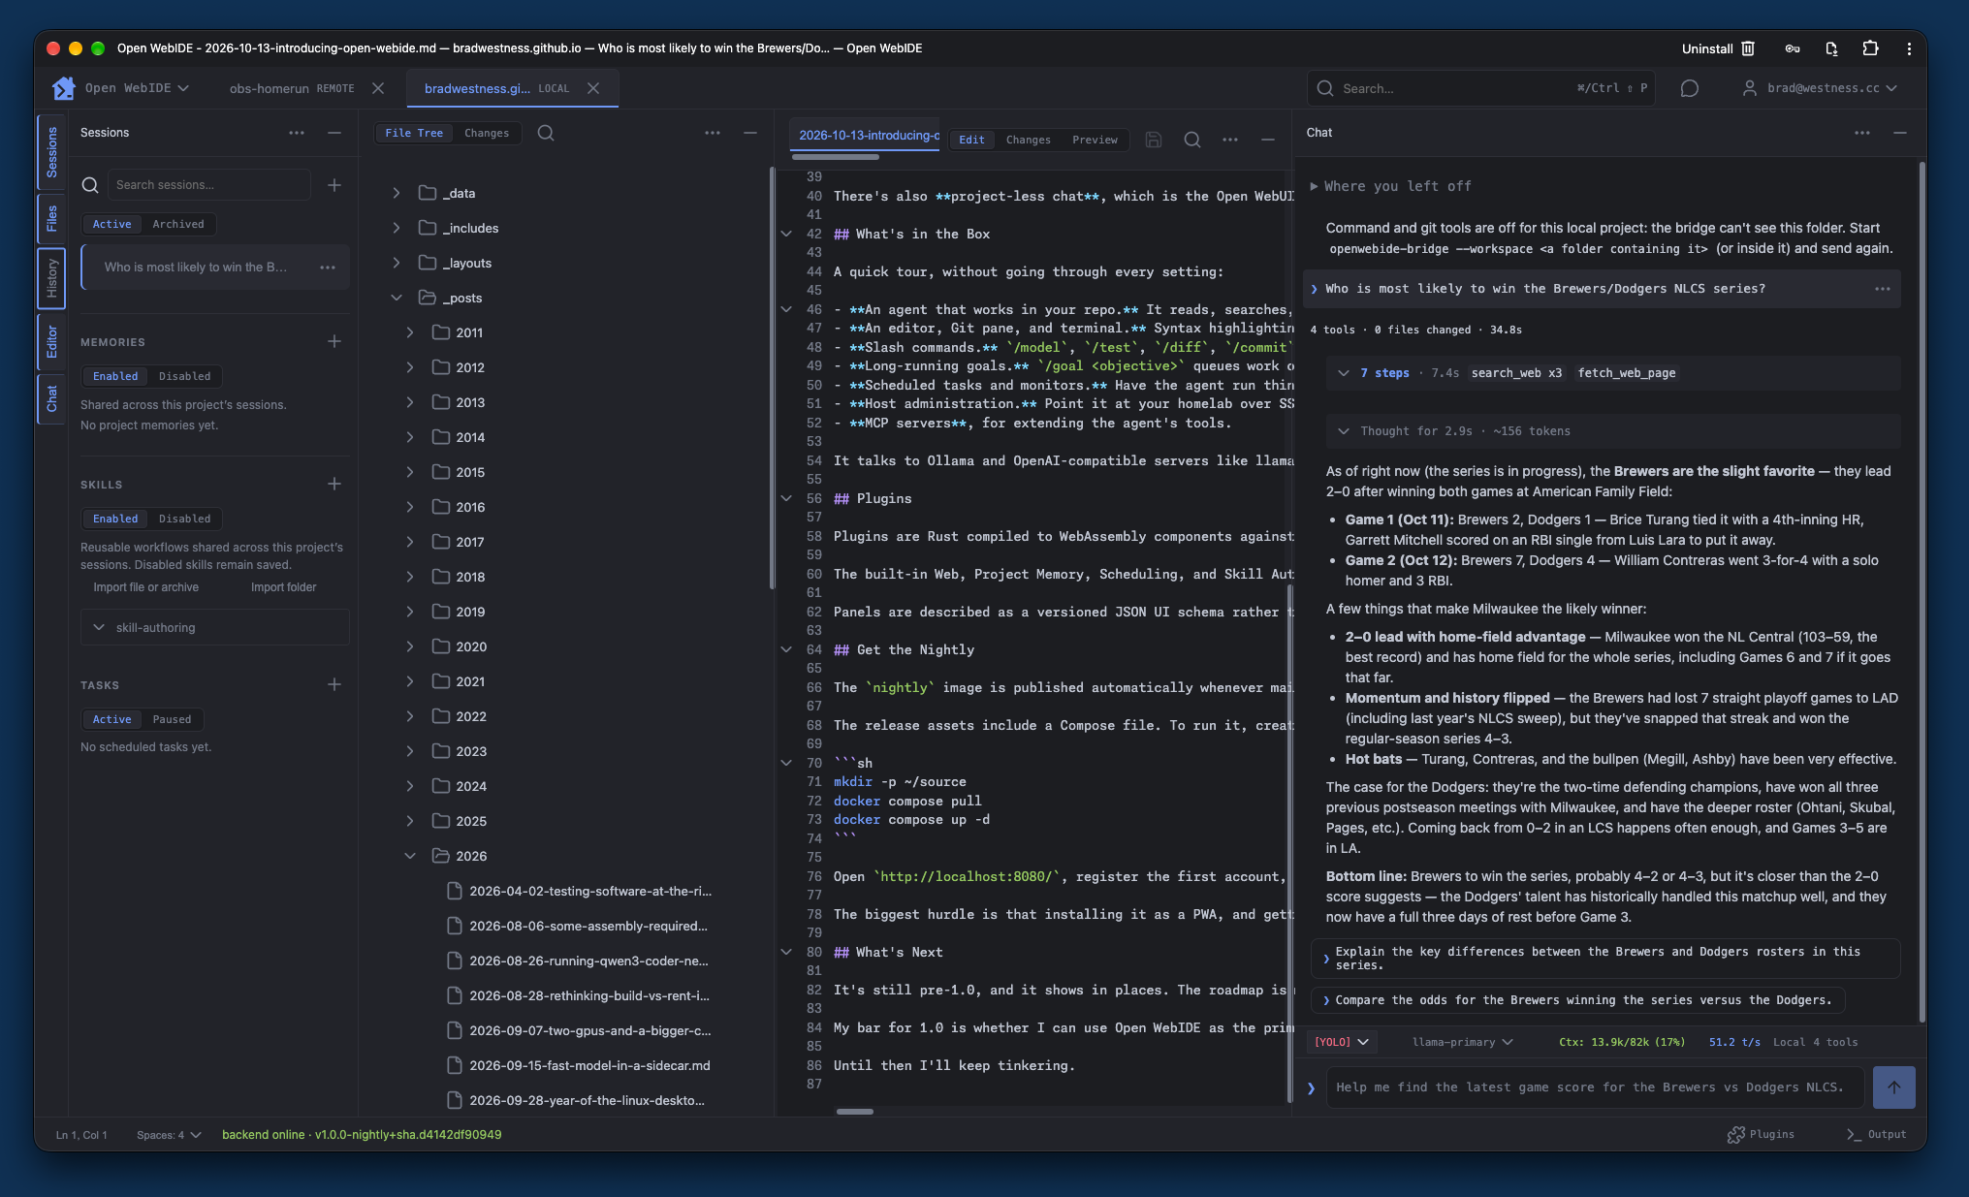
Task: Open the three-dot menu of the session row
Action: point(328,268)
